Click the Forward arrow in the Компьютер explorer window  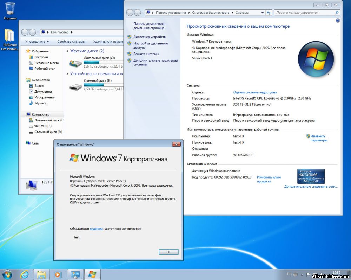(x=32, y=33)
